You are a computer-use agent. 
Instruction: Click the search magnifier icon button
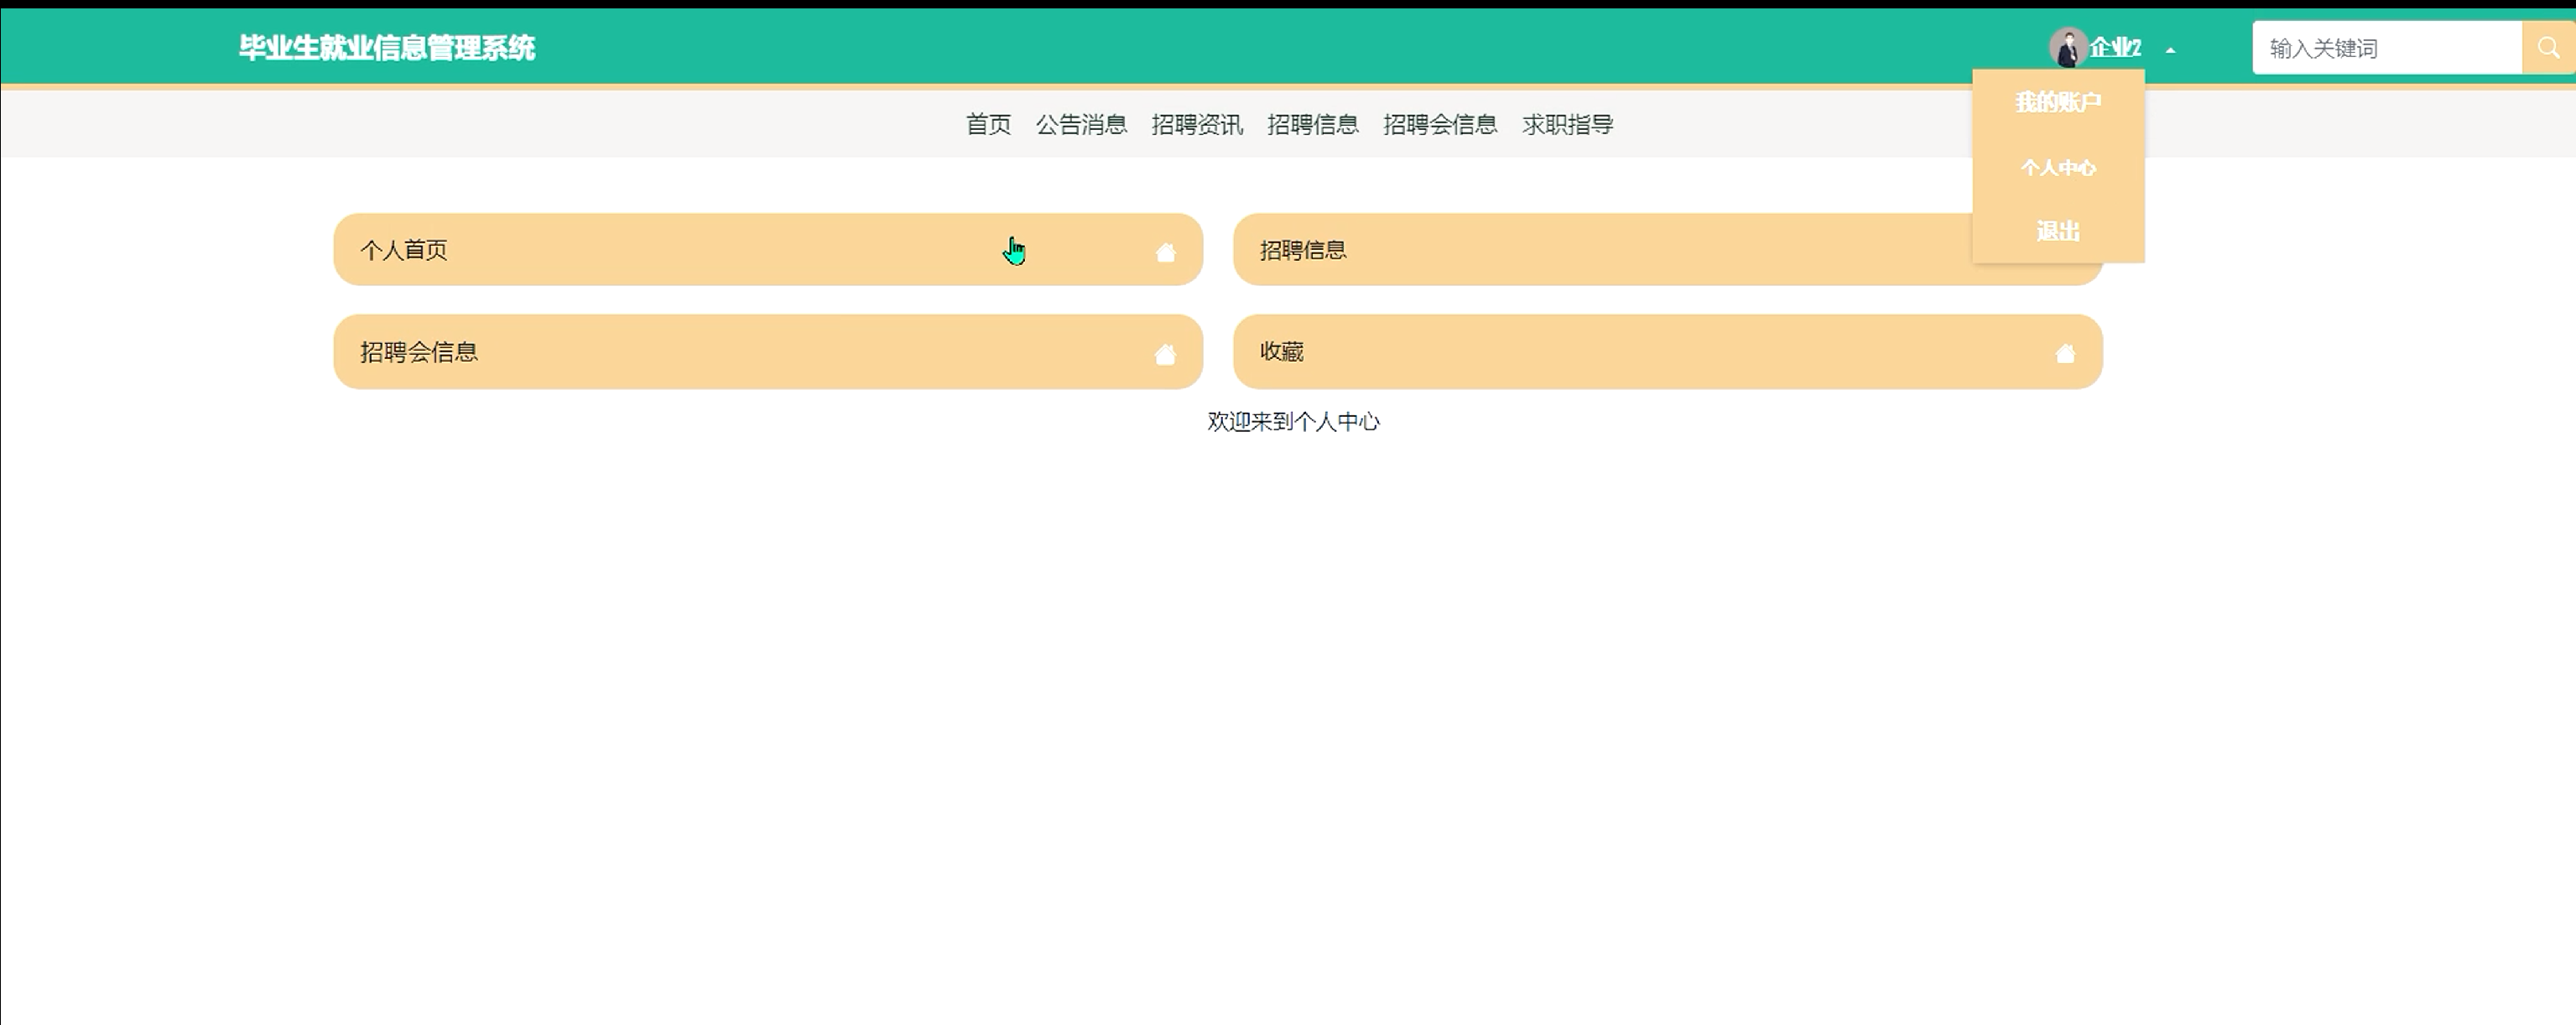click(2548, 48)
